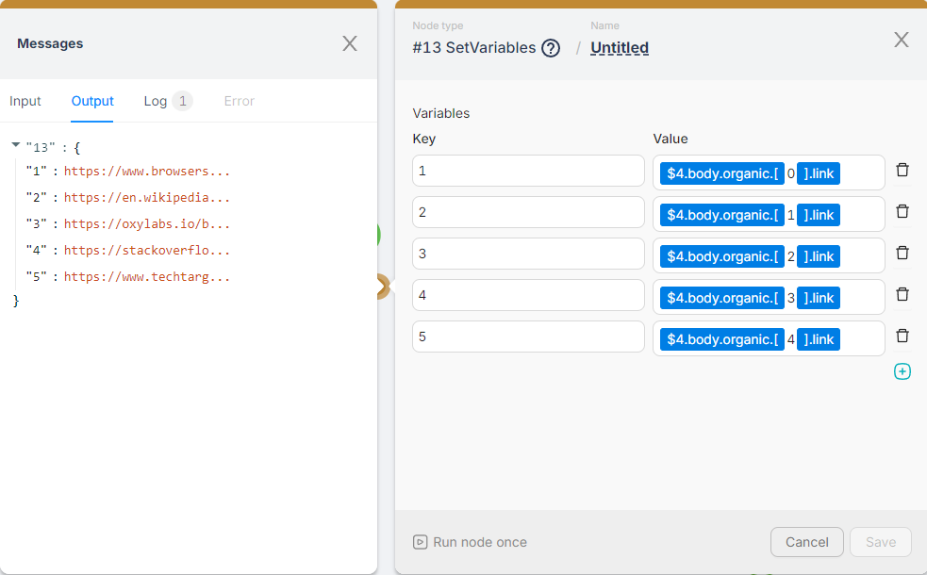Add a new variable with the plus icon

tap(902, 371)
